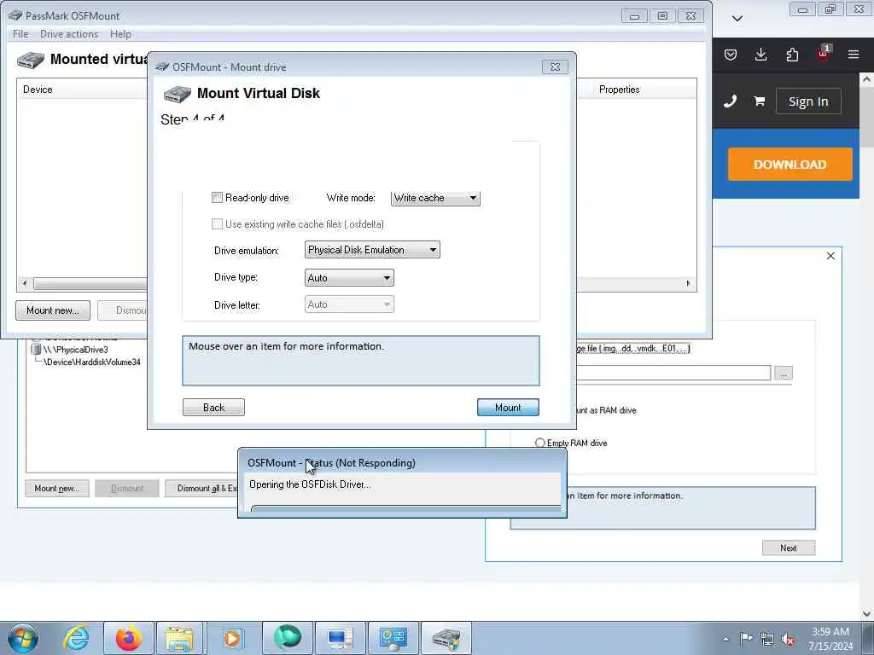
Task: Close the Mount drive dialog
Action: [555, 67]
